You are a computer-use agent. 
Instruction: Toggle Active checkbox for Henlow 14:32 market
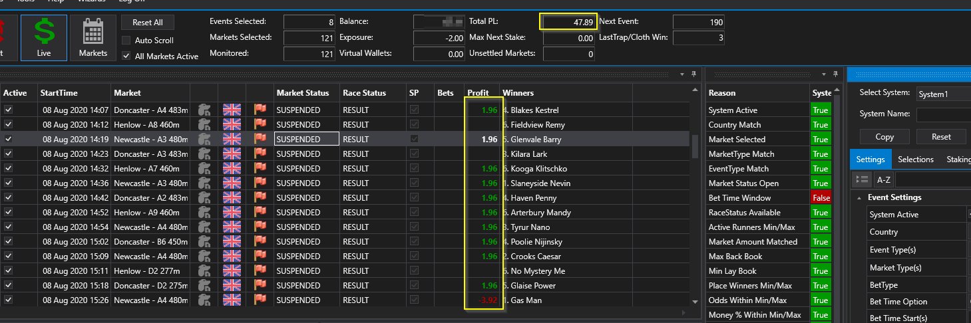pos(8,169)
